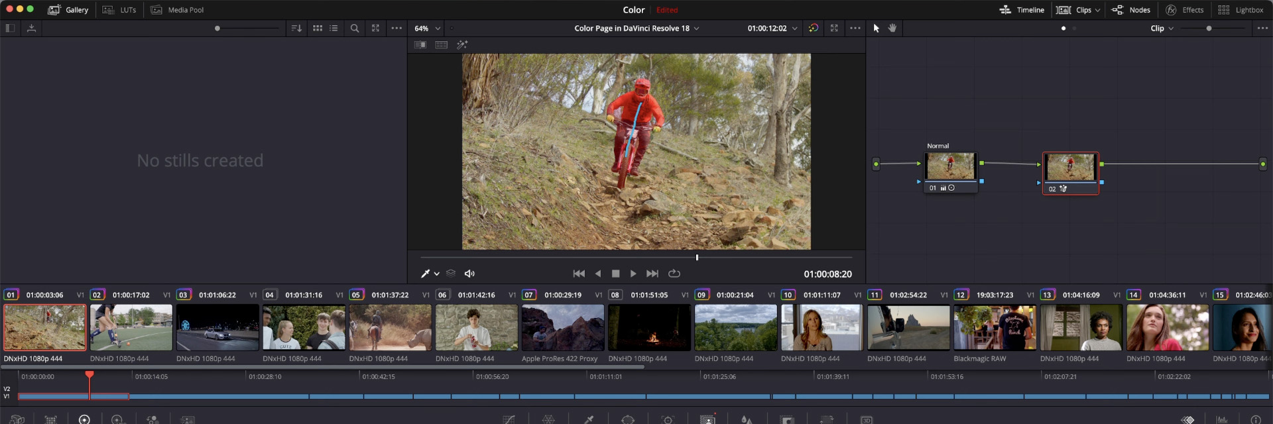The width and height of the screenshot is (1273, 424).
Task: Click the Lightbox button
Action: coord(1241,10)
